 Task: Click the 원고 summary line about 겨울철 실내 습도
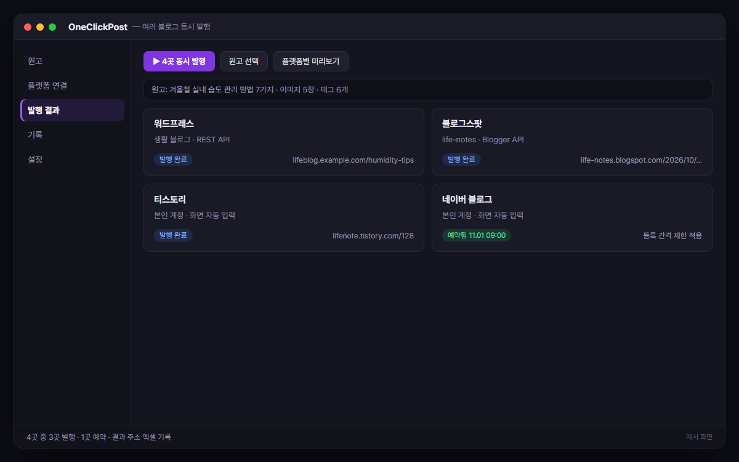[428, 89]
